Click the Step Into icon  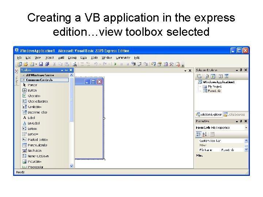pos(134,64)
